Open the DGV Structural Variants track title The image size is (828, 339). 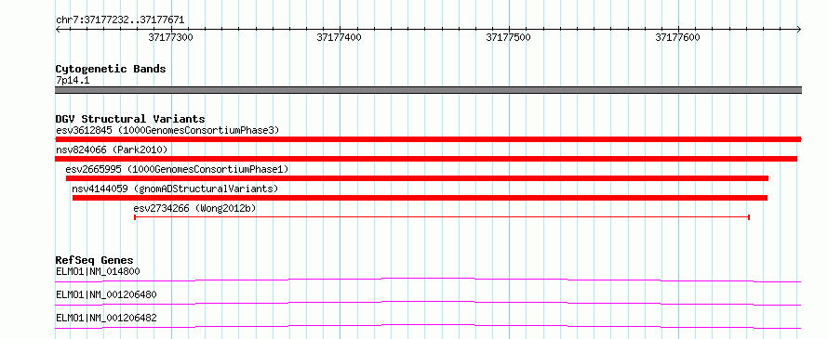point(130,119)
